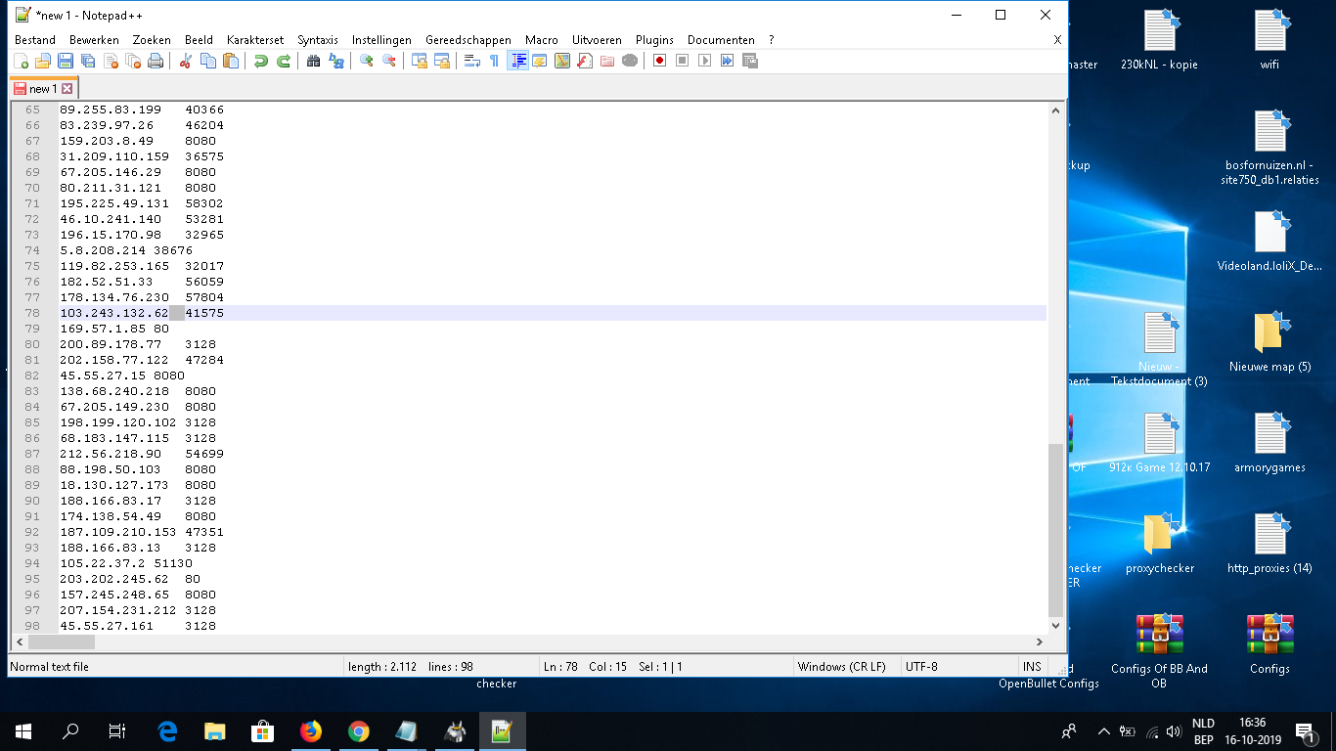This screenshot has width=1336, height=751.
Task: Open Windows Start menu button
Action: 23,731
